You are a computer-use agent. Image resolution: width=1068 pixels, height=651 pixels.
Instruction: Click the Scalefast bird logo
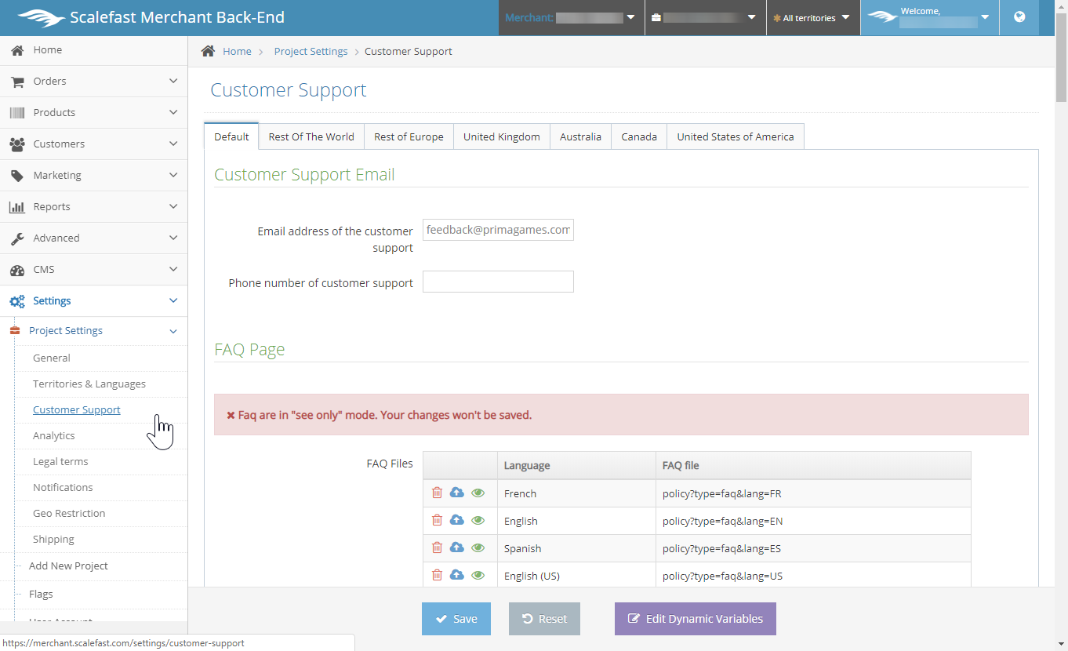[41, 17]
